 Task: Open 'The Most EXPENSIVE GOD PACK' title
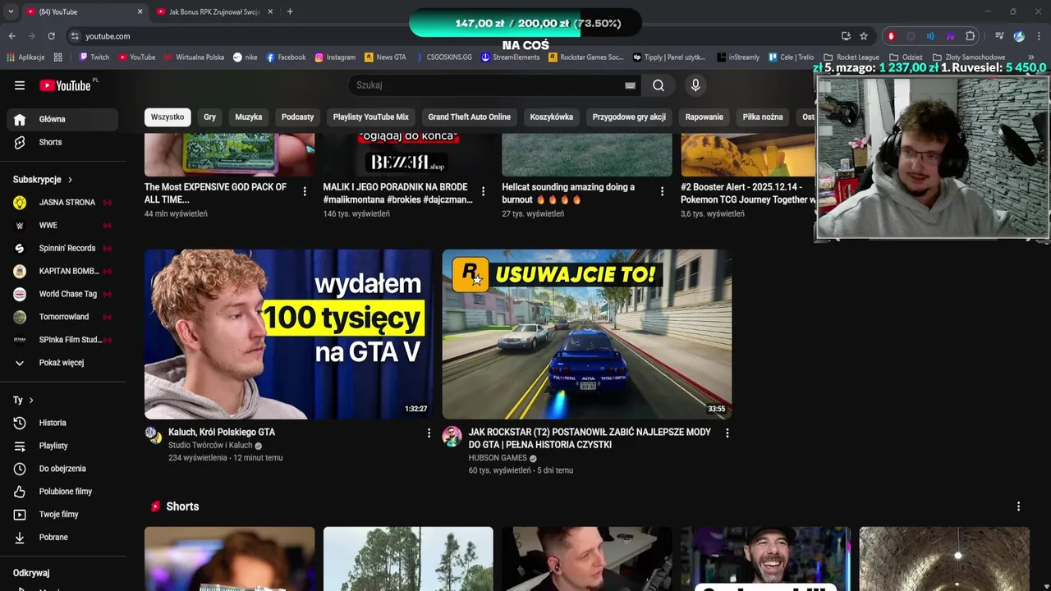pos(216,193)
